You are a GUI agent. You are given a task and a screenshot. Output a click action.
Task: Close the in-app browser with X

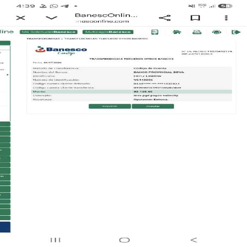pos(20,18)
